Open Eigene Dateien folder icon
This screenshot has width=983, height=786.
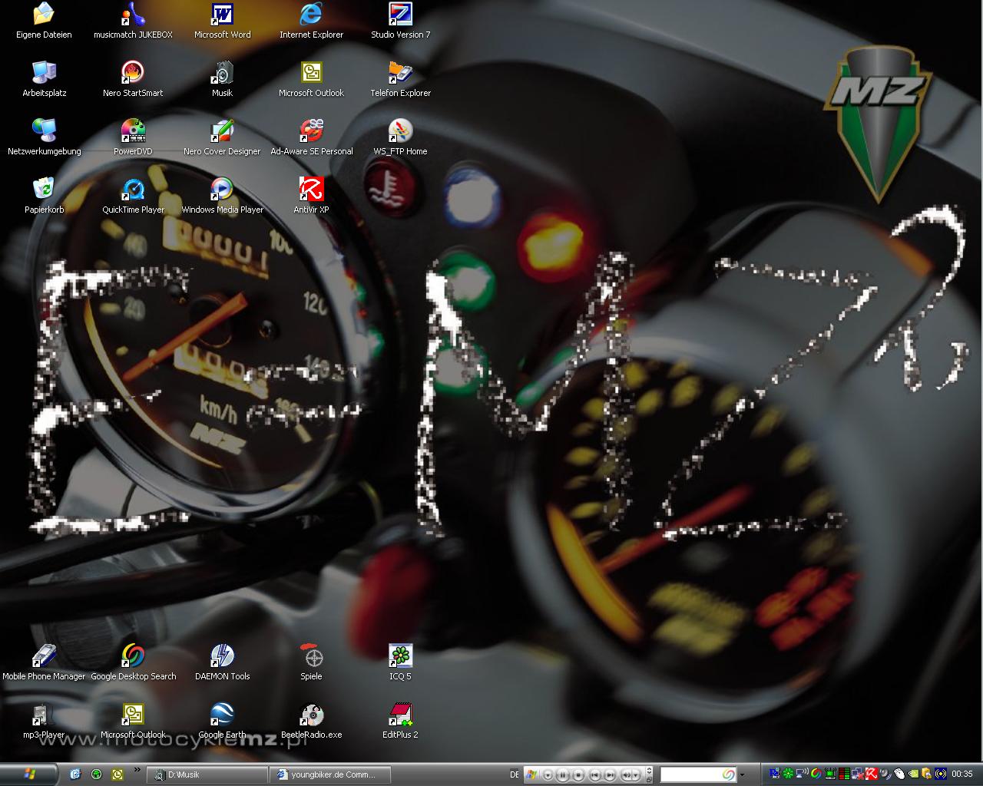pos(44,21)
